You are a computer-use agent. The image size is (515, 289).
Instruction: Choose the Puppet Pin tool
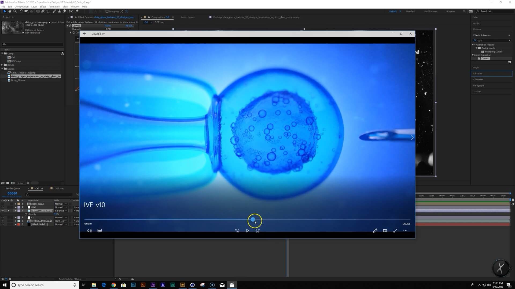[x=77, y=11]
